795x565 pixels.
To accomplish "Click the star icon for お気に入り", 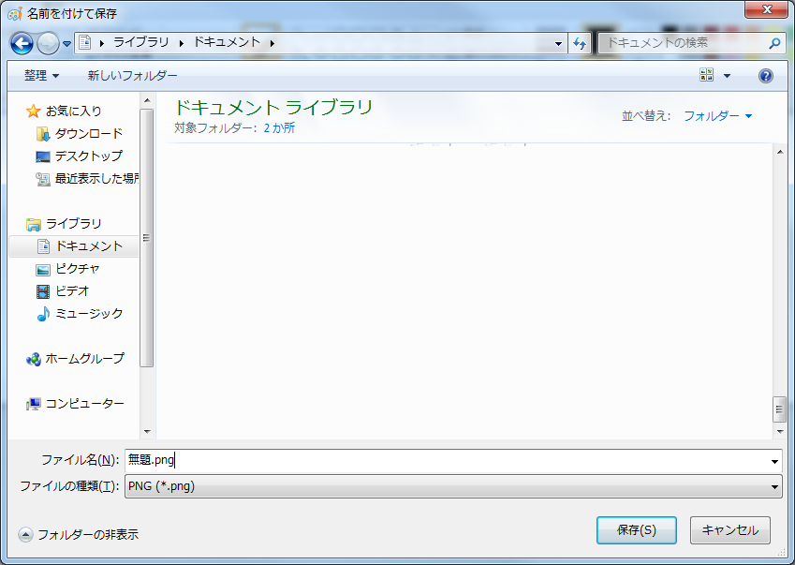I will (x=34, y=111).
